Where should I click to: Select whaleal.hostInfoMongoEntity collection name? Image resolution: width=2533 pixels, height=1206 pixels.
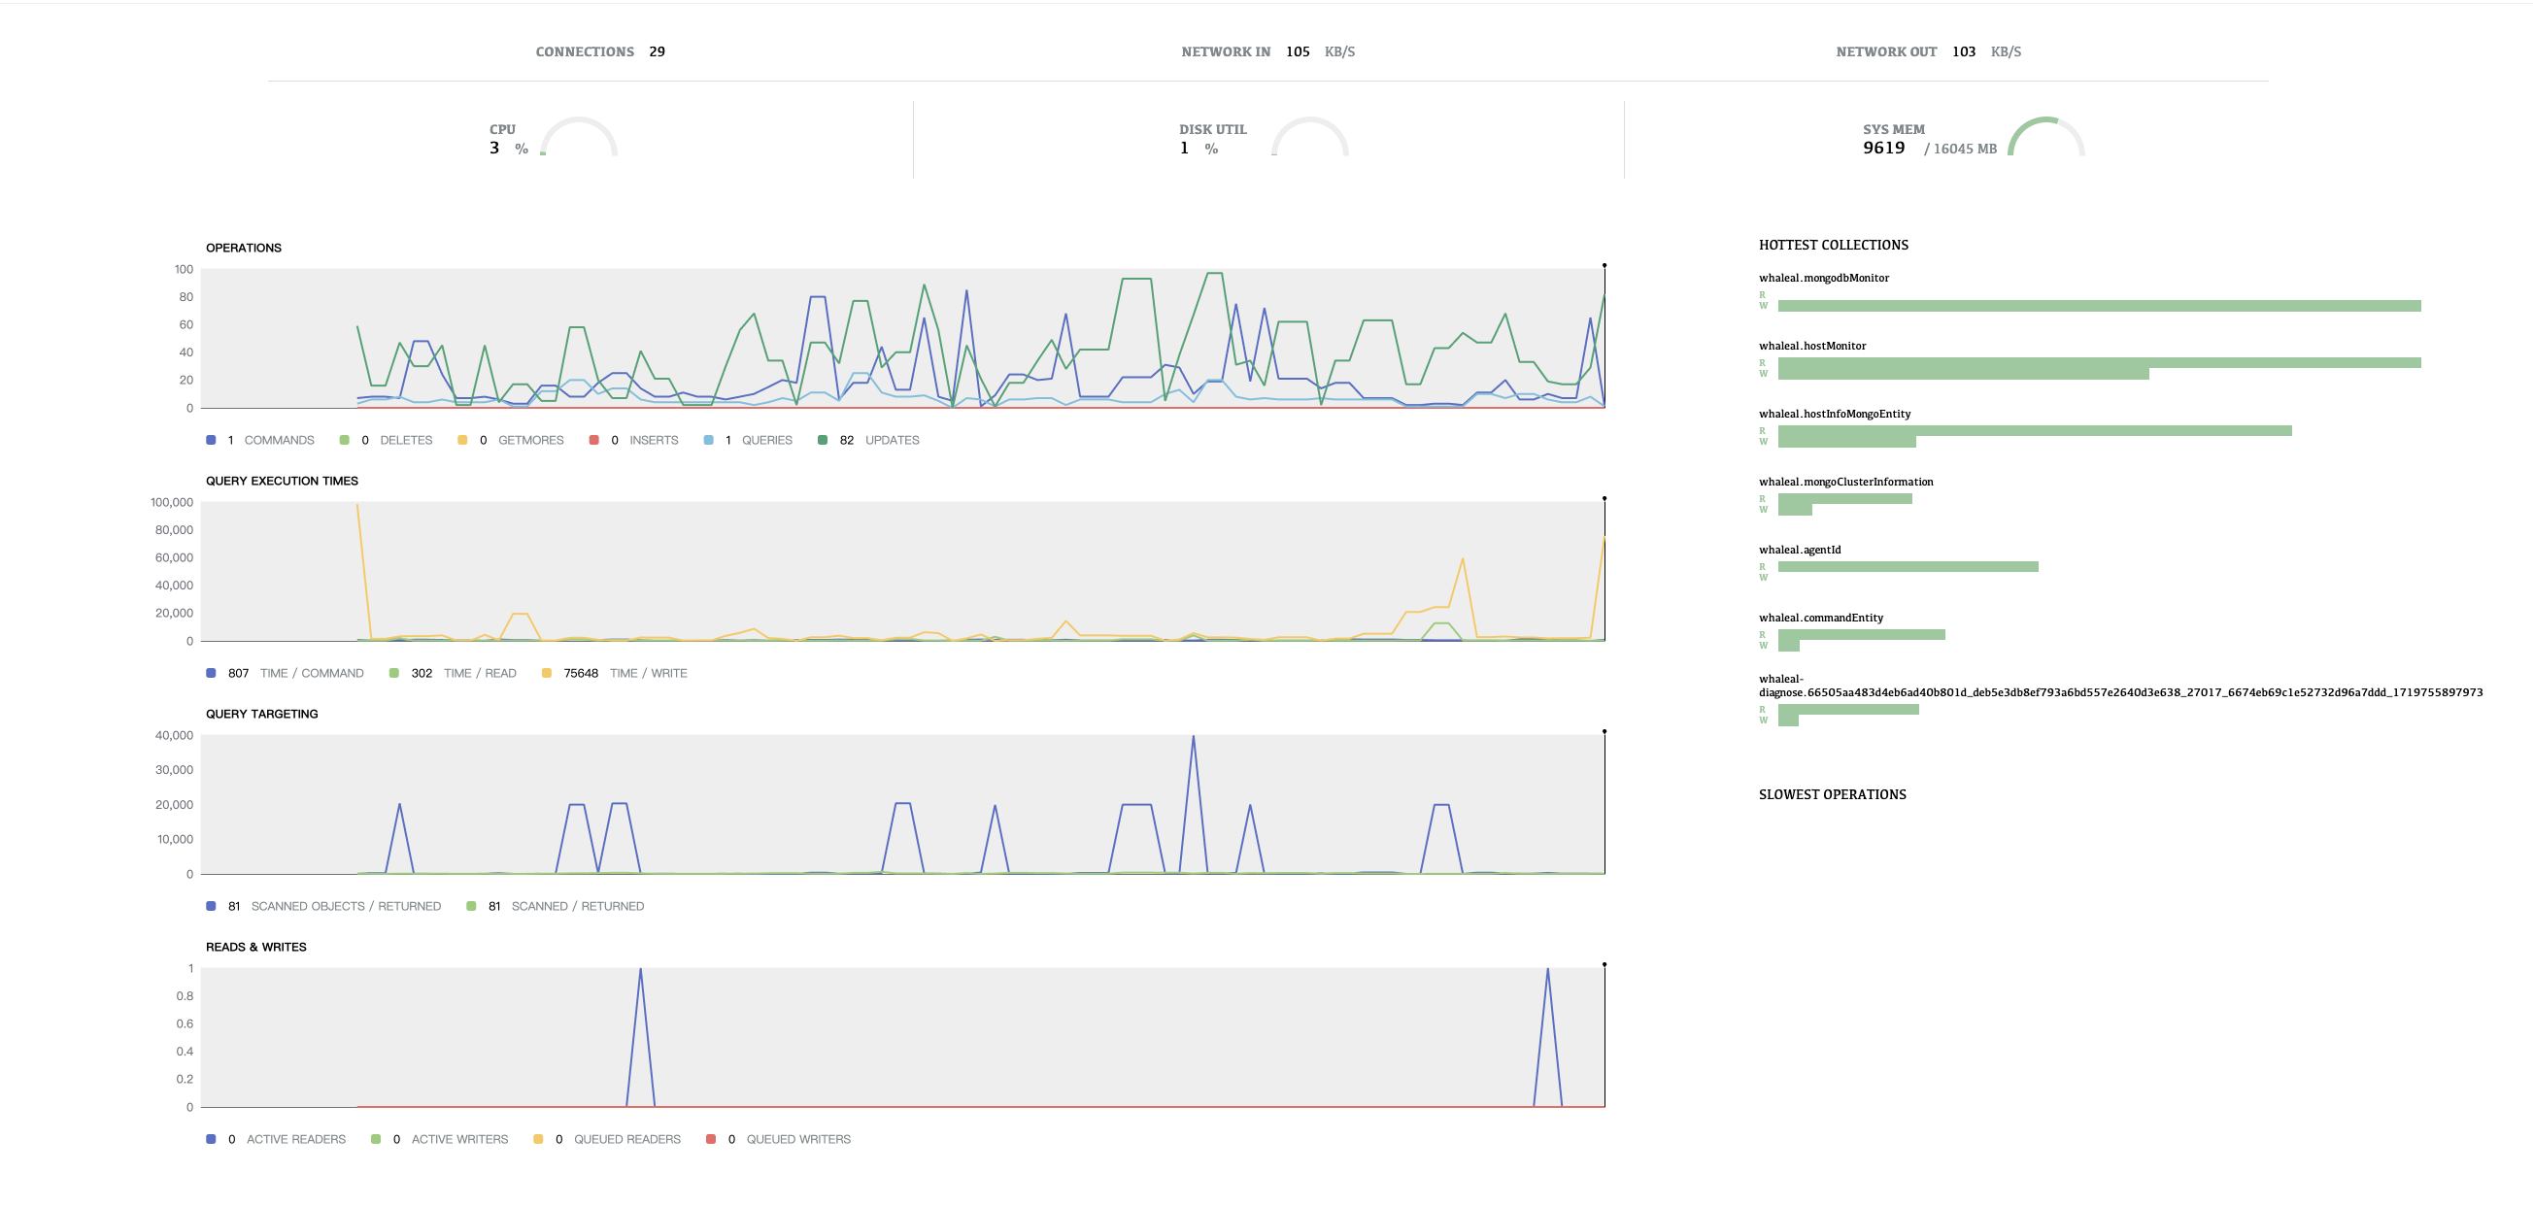click(1835, 414)
